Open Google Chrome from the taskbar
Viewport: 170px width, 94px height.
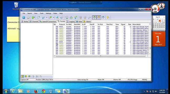[44, 91]
